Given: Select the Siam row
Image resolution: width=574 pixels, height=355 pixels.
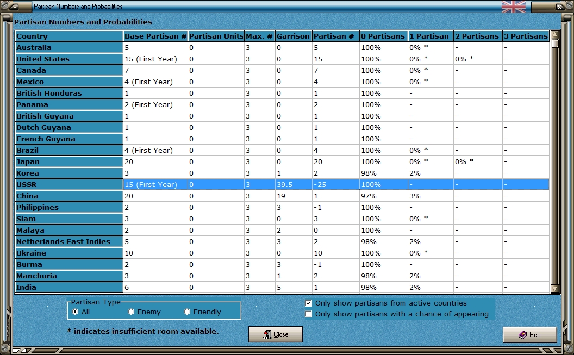Looking at the screenshot, I should tap(282, 219).
